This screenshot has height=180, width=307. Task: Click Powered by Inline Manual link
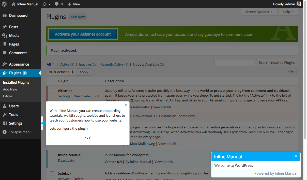click(x=276, y=173)
